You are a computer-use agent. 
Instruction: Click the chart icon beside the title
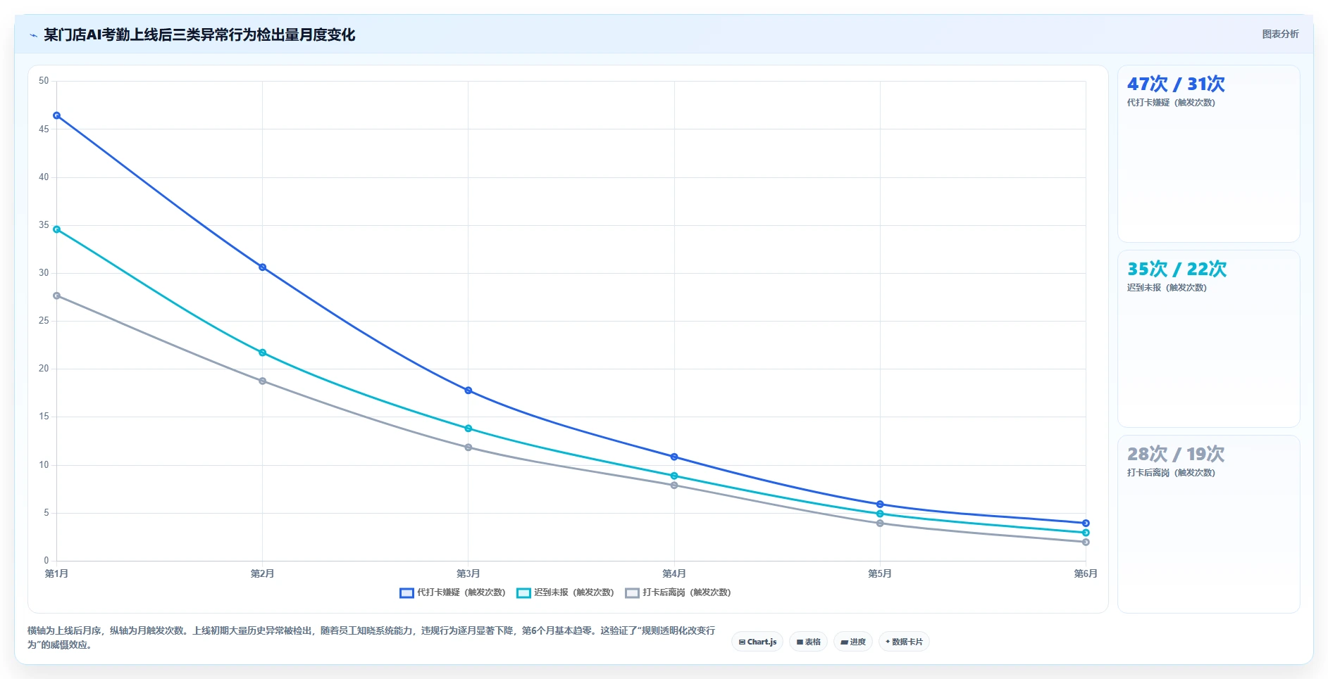(33, 35)
